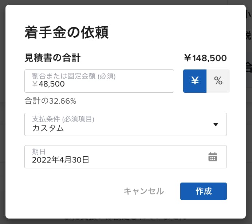Click the 期日 field label

click(x=39, y=152)
